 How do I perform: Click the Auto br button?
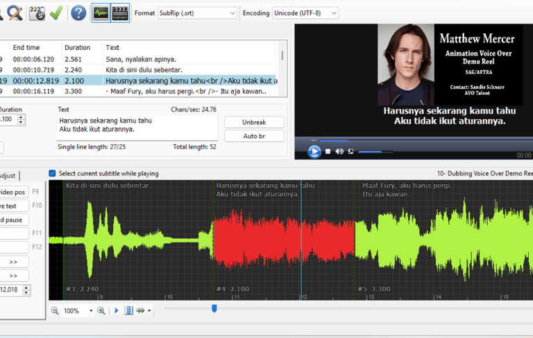pos(254,136)
